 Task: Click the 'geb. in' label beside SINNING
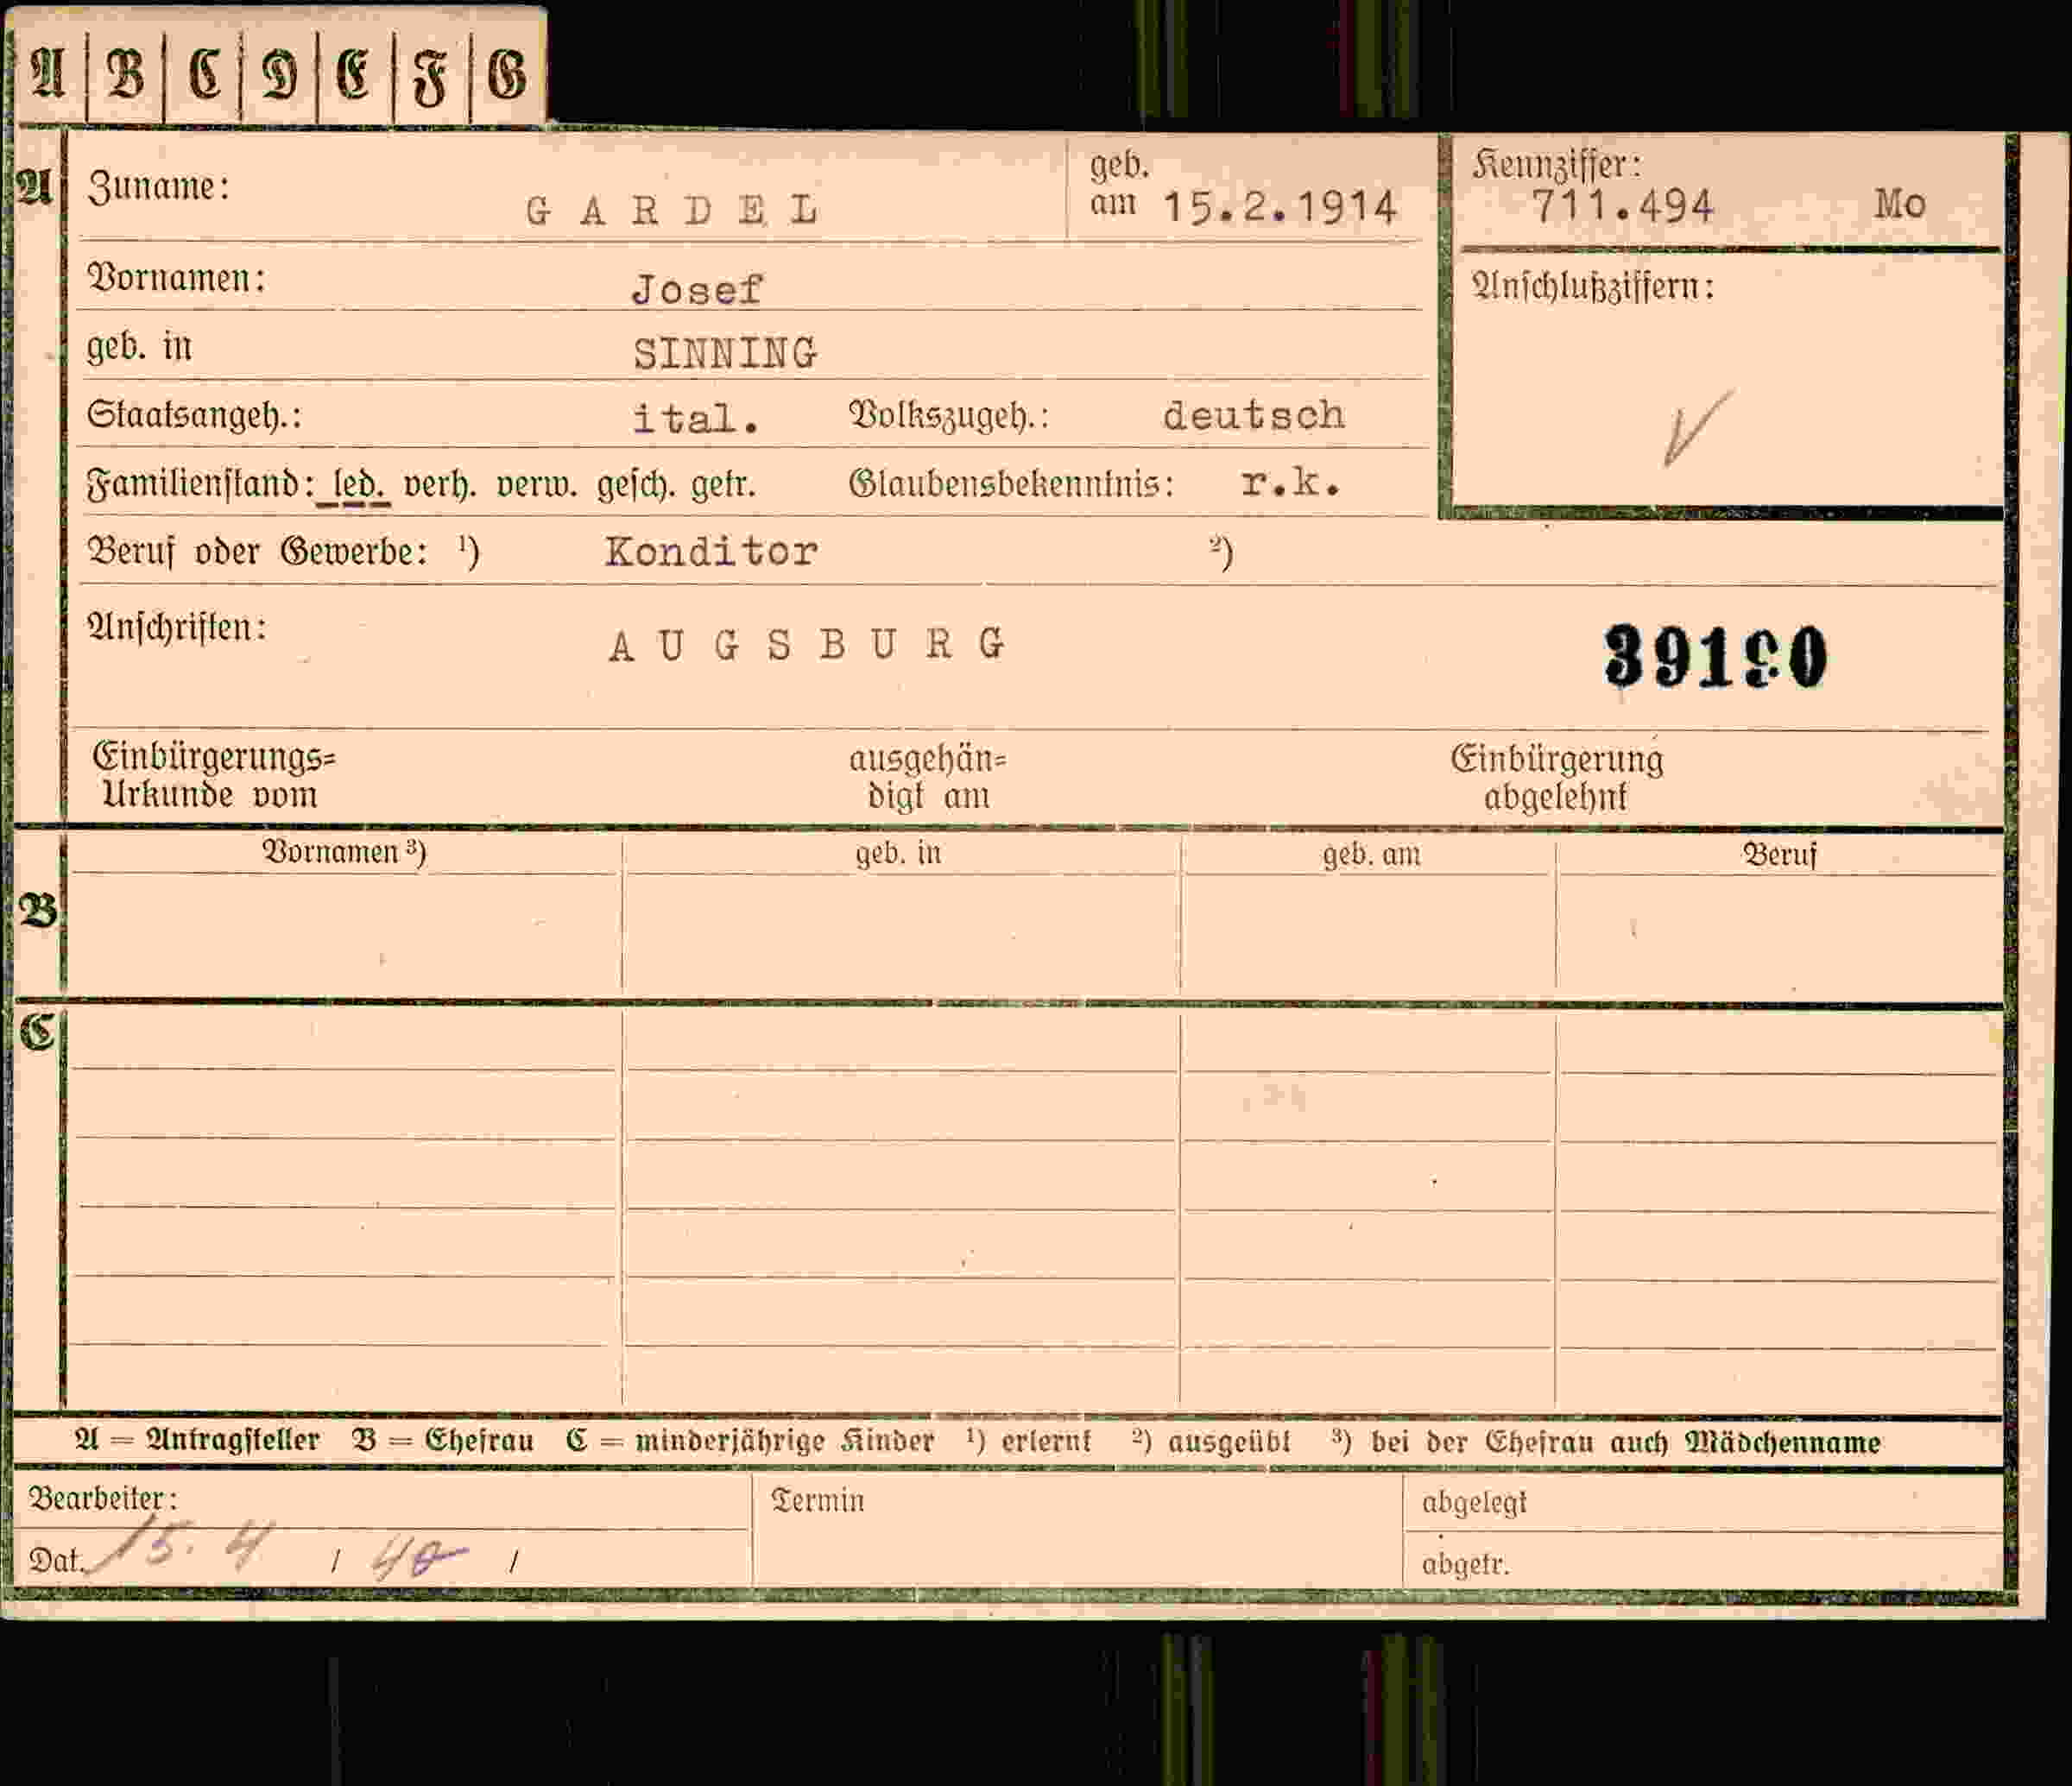(139, 347)
